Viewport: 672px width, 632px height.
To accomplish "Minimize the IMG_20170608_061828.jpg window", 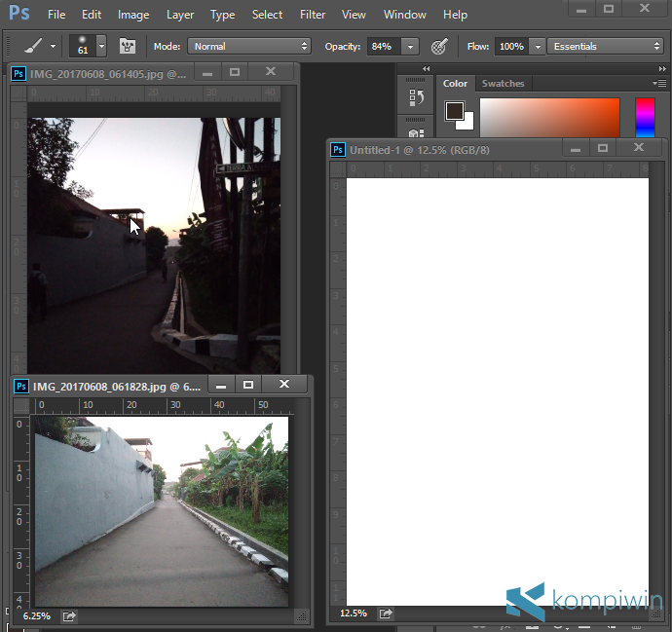I will click(x=221, y=385).
